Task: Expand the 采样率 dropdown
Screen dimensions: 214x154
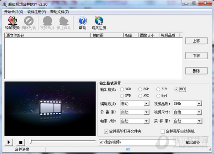Action: point(199,121)
